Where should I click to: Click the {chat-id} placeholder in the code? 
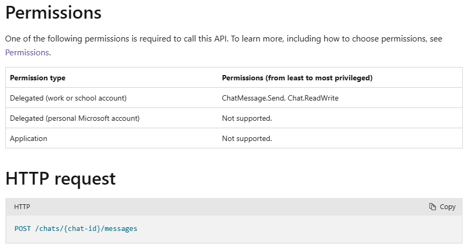pyautogui.click(x=82, y=229)
